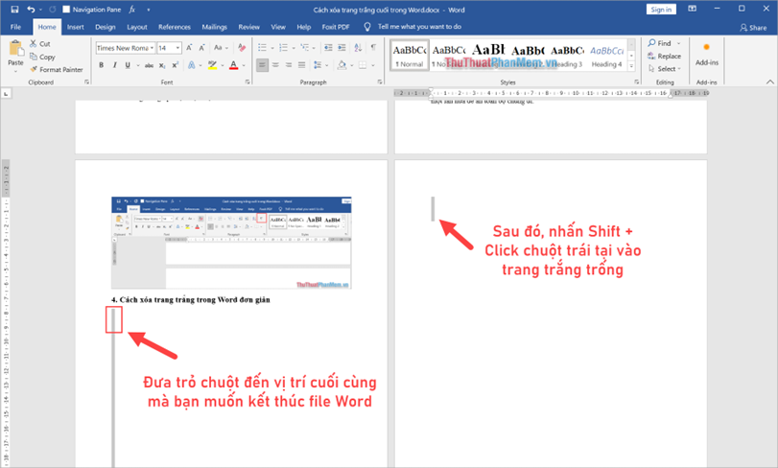Start a numbered list
This screenshot has width=778, height=468.
(283, 48)
